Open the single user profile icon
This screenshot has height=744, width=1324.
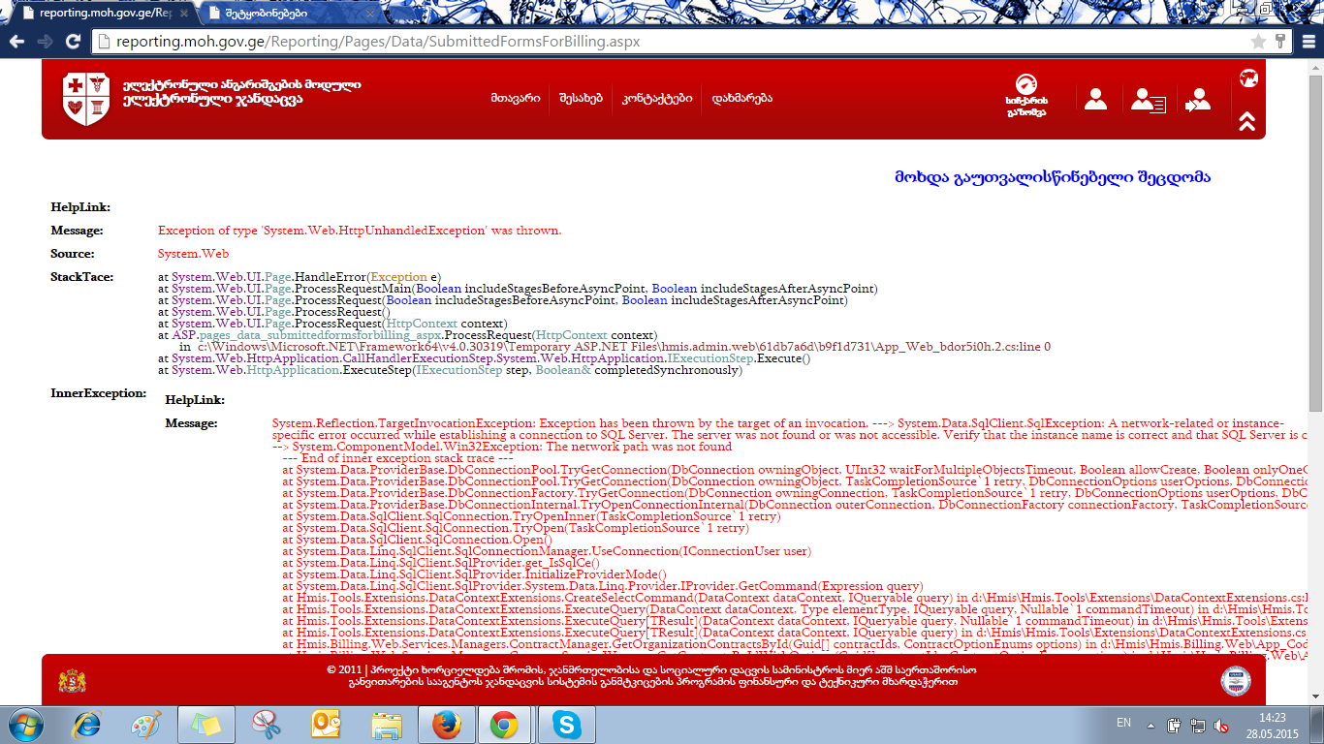click(x=1095, y=99)
